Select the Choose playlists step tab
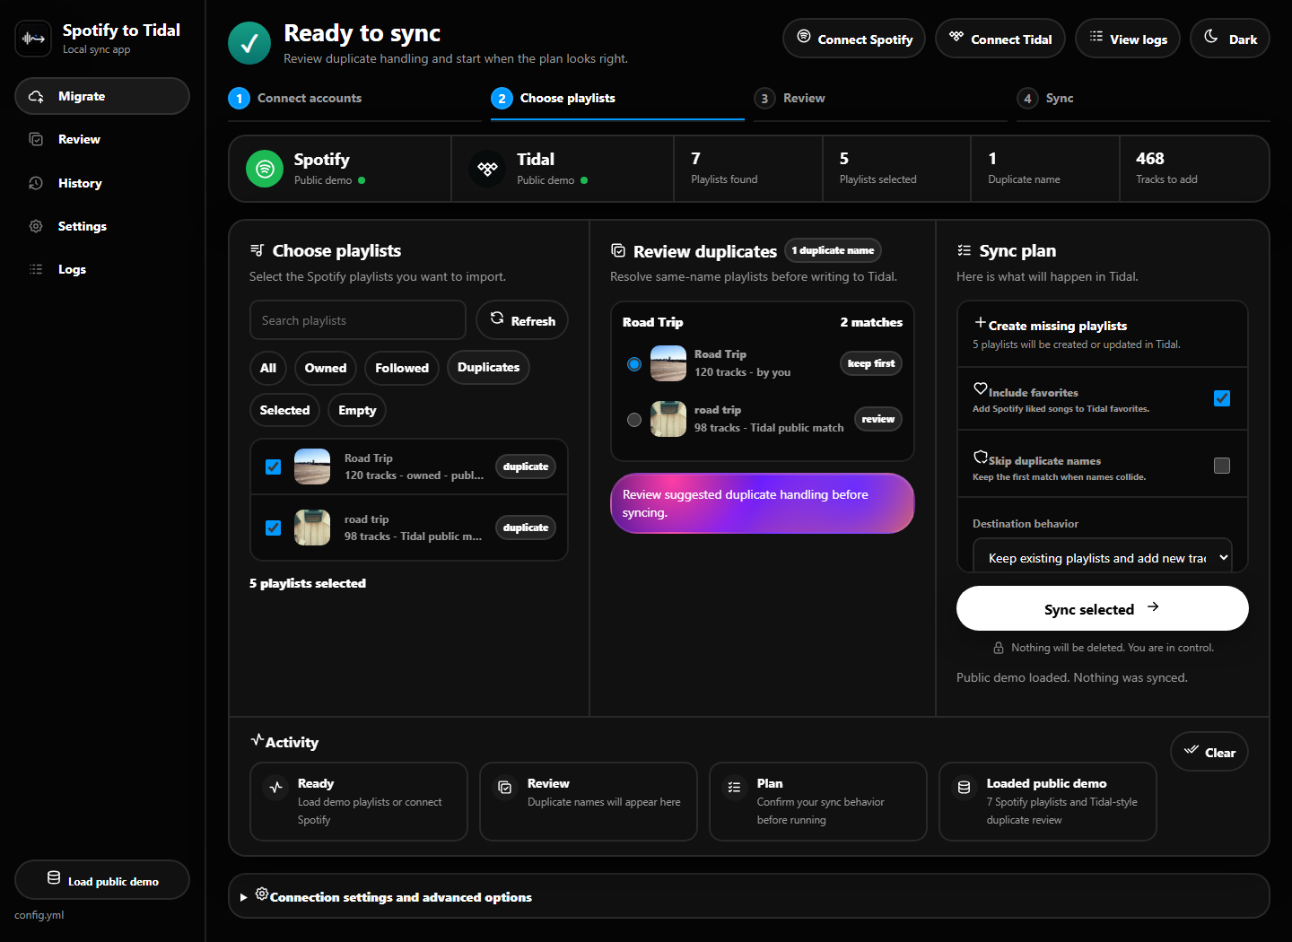 [617, 99]
